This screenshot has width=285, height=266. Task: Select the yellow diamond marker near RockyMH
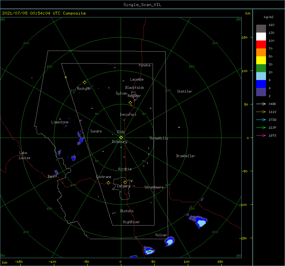click(x=85, y=83)
